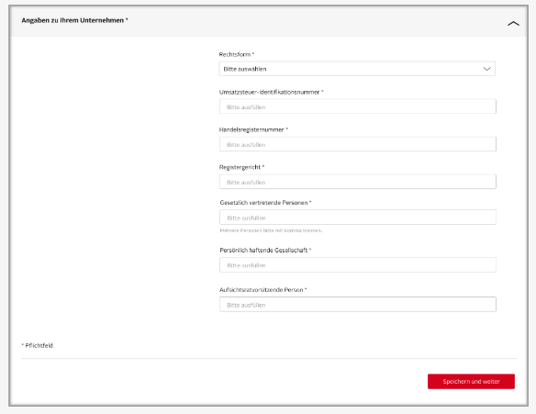Screen dimensions: 536x414
Task: Focus the Aufsichtsratvorsitzende Person input field
Action: coord(358,304)
